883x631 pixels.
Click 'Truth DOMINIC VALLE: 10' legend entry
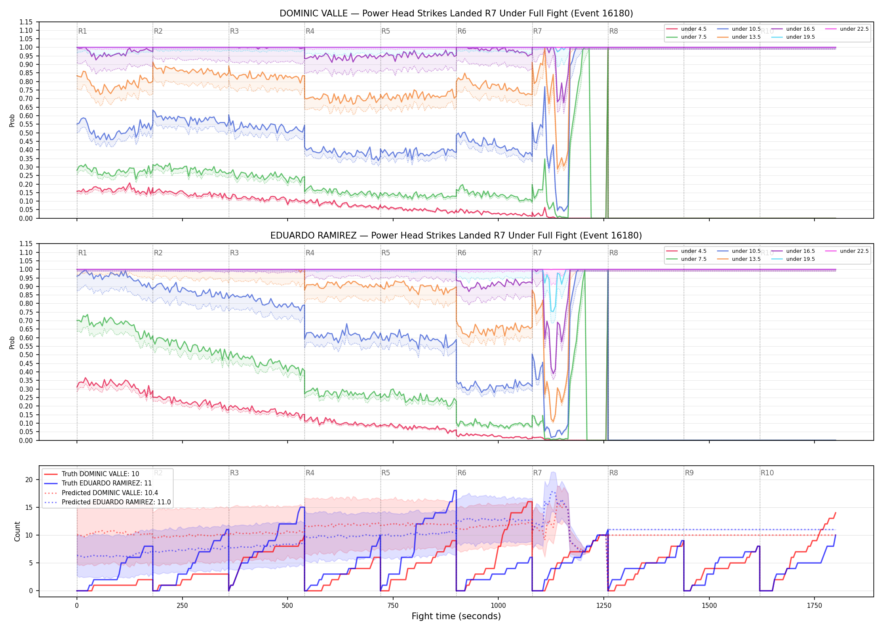tap(92, 474)
